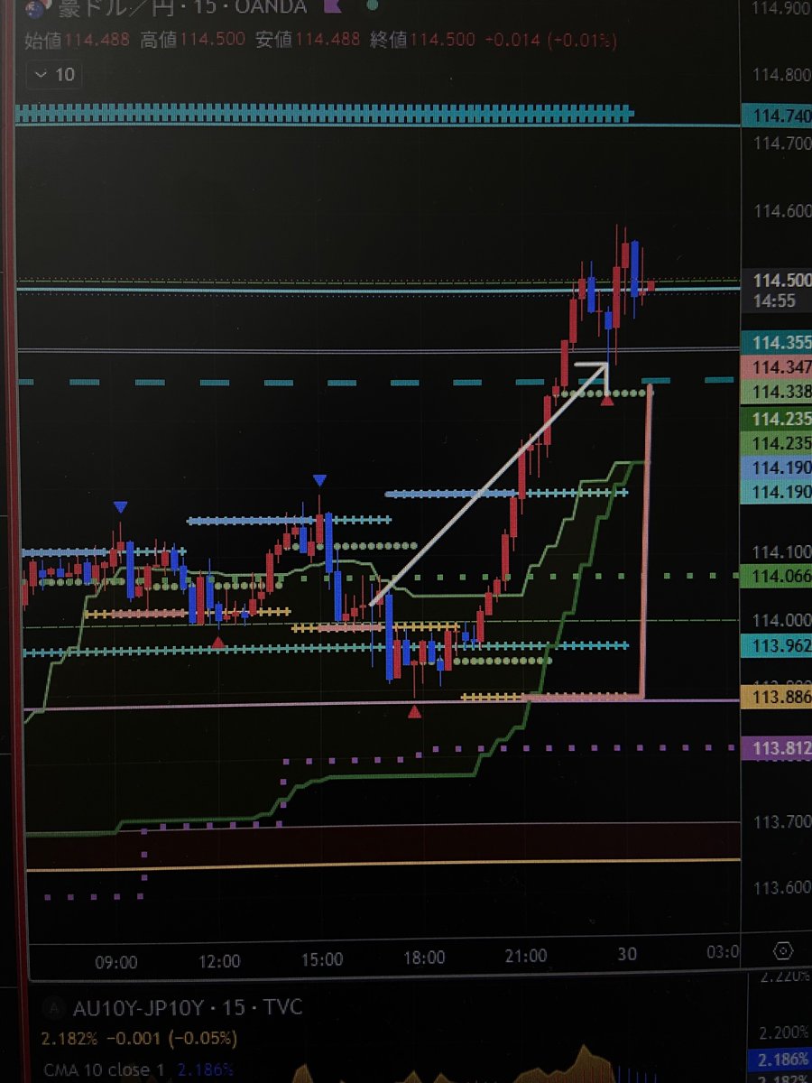Click the green market status dot
812x1083 pixels.
[x=372, y=5]
